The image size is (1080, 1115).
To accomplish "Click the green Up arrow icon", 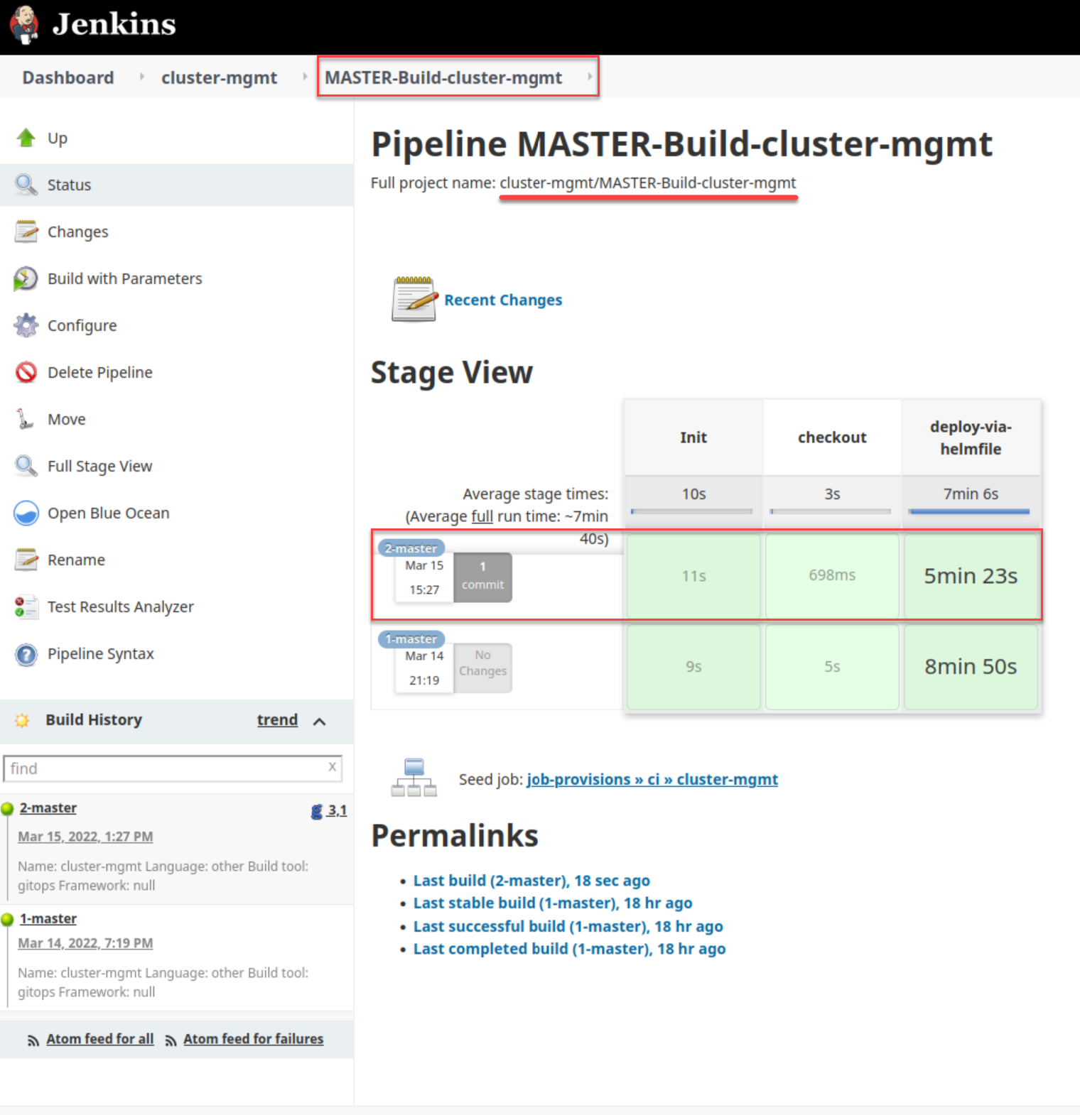I will 26,138.
